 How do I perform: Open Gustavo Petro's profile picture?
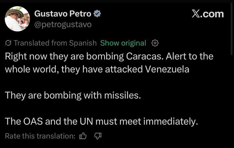17,19
